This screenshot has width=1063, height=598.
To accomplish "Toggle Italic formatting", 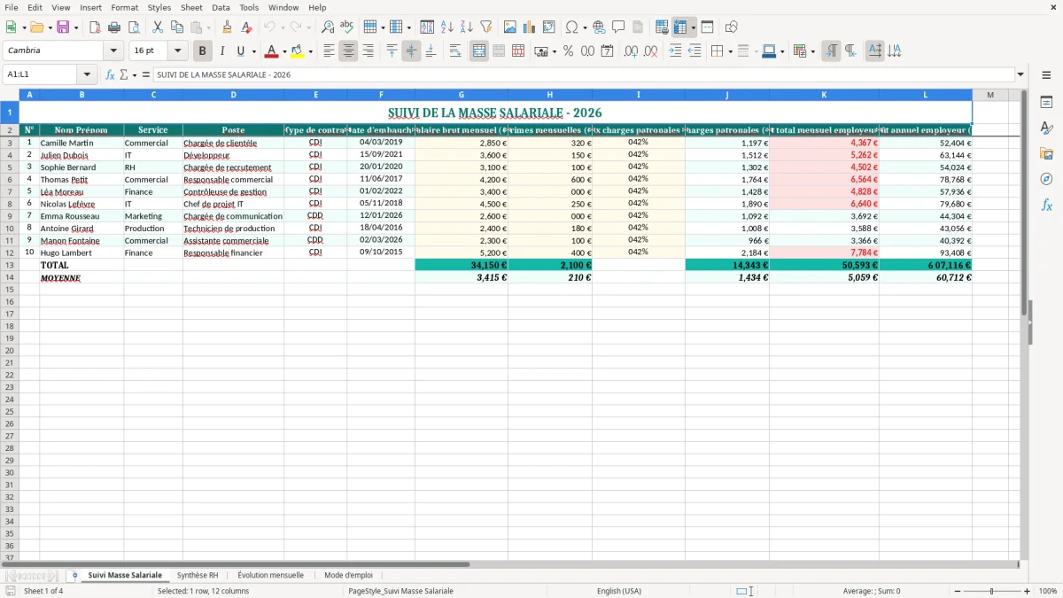I will point(222,51).
